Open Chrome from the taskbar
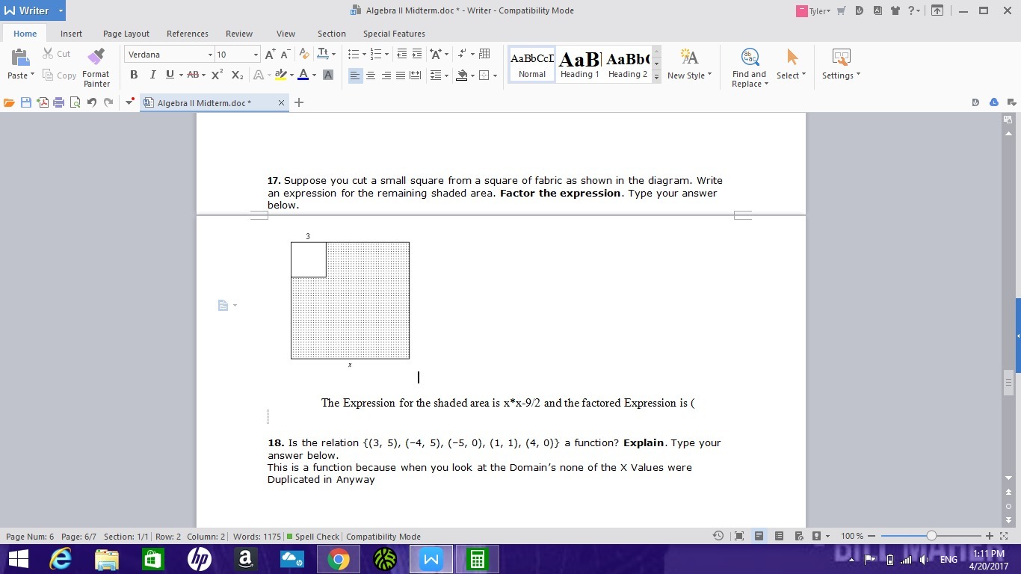Viewport: 1021px width, 574px height. click(338, 559)
